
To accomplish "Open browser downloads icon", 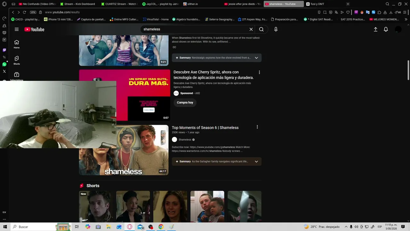I will point(391,12).
